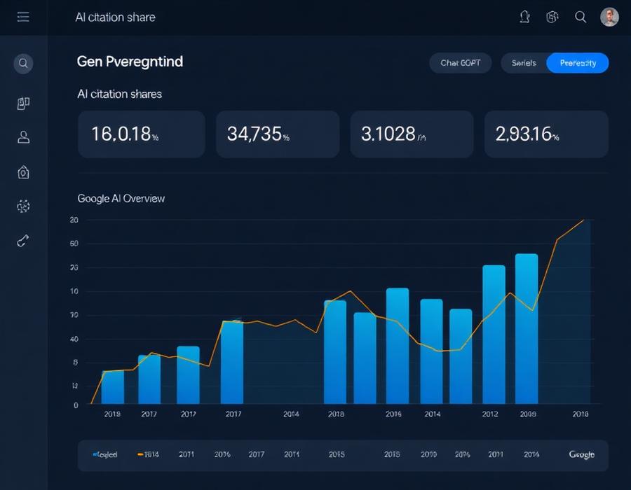631x490 pixels.
Task: Open the user account icon in sidebar
Action: [23, 137]
